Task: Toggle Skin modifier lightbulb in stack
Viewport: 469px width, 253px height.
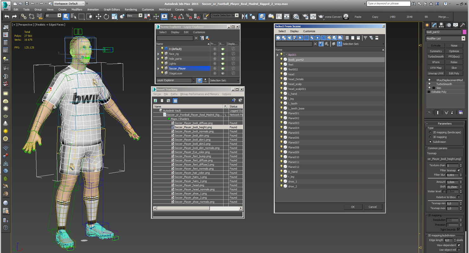Action: coord(429,88)
